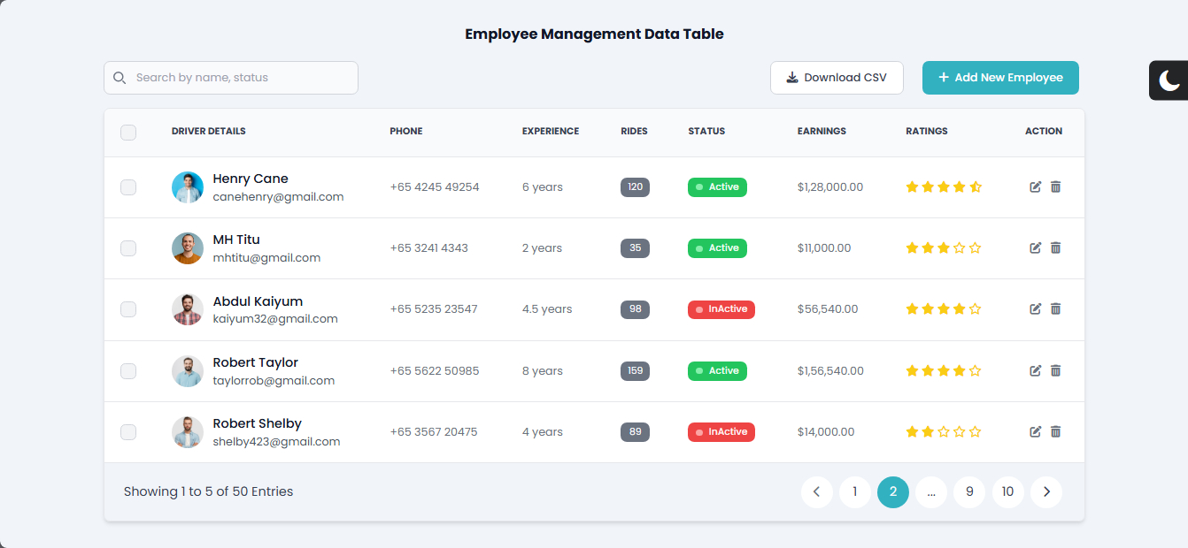
Task: Open edit for Robert Shelby
Action: tap(1035, 432)
